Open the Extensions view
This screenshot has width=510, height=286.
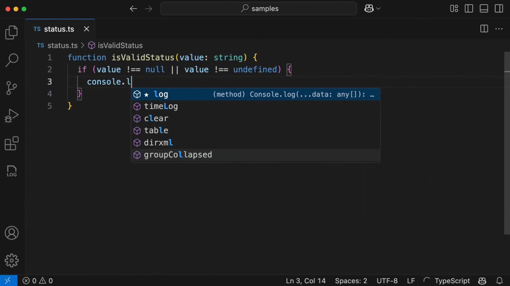coord(11,144)
